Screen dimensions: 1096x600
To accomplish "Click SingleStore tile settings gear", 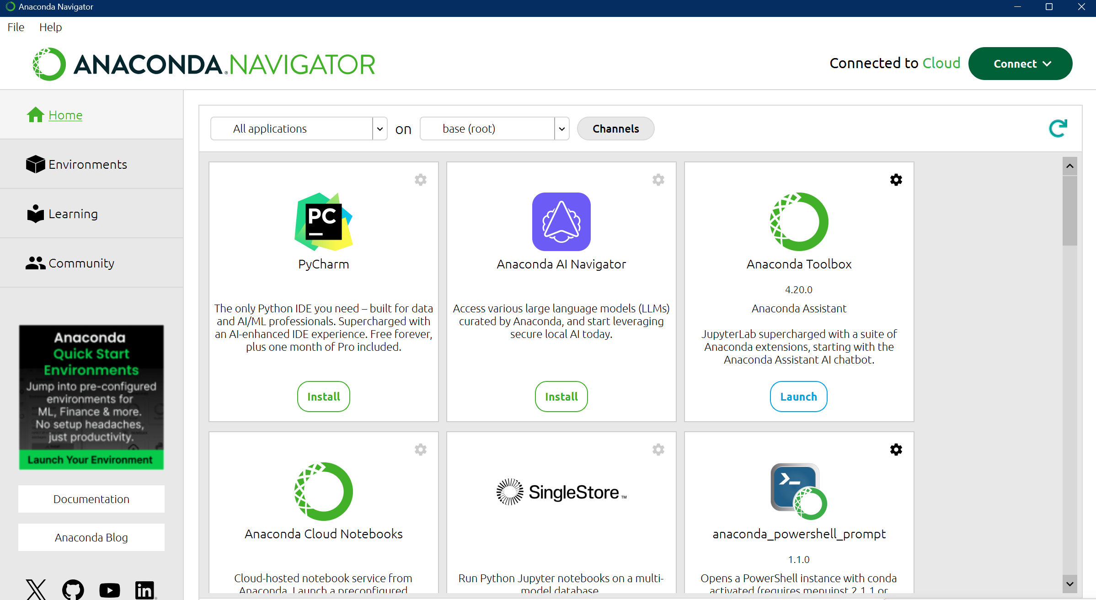I will [658, 450].
